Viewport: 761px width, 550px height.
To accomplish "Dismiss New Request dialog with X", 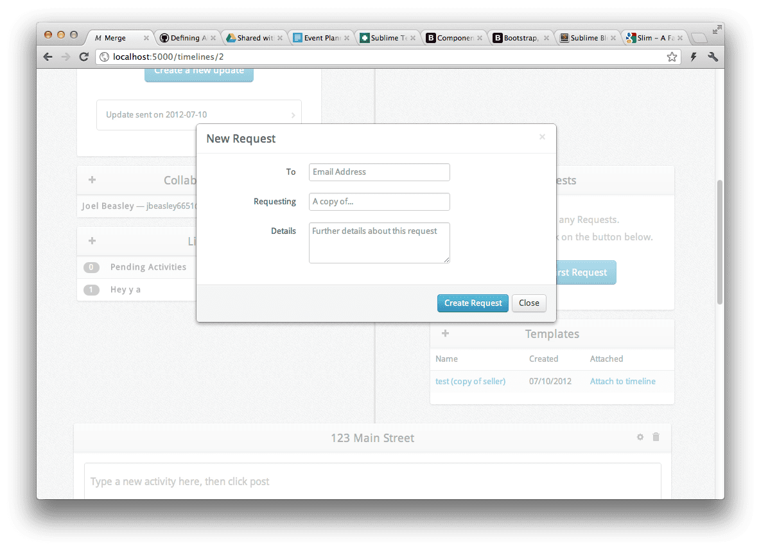I will click(x=542, y=137).
